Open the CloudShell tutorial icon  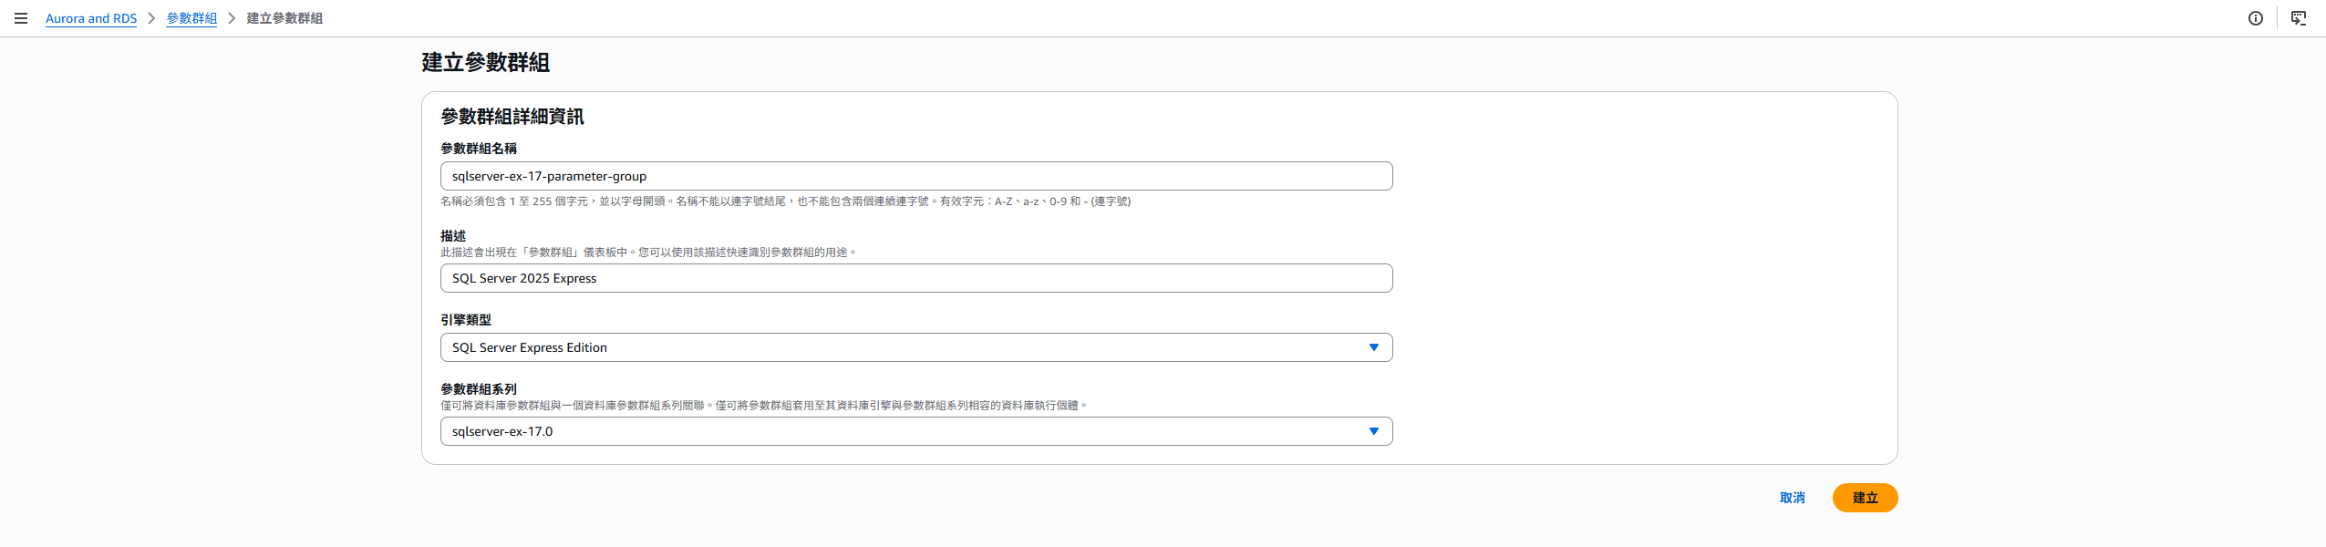tap(2298, 18)
